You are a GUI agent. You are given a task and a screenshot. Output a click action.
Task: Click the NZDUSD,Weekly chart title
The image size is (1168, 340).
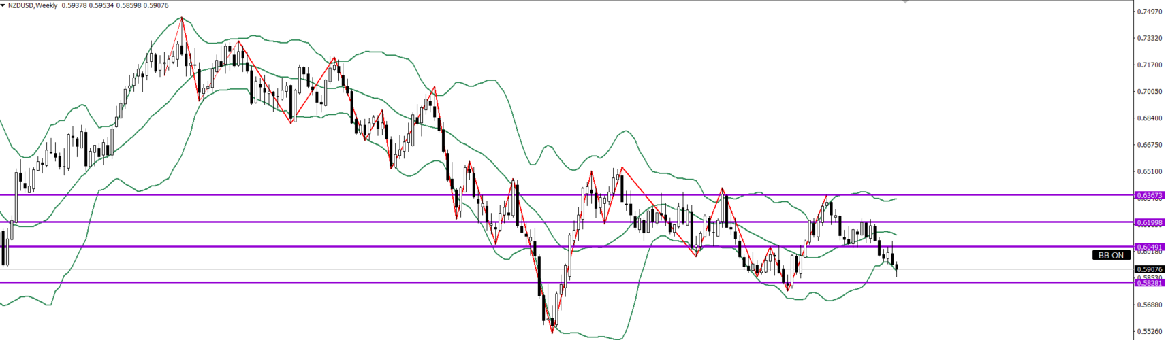[x=33, y=5]
